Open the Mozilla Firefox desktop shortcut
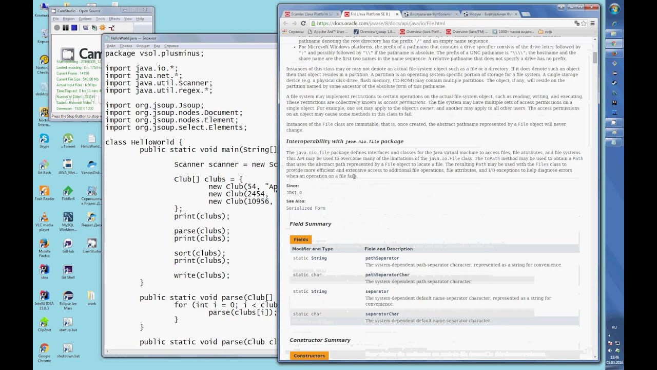Viewport: 657px width, 370px height. (x=44, y=248)
